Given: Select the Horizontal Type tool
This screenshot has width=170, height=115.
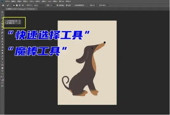Looking at the screenshot, I should (x=2, y=59).
